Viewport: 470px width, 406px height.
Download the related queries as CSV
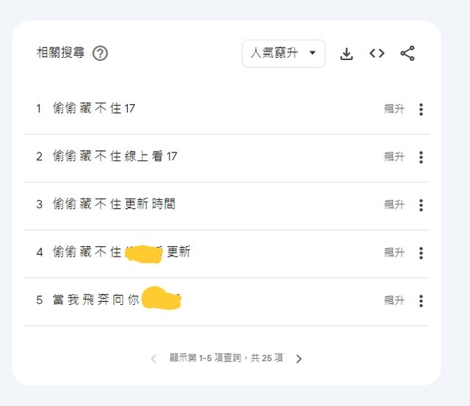click(347, 53)
